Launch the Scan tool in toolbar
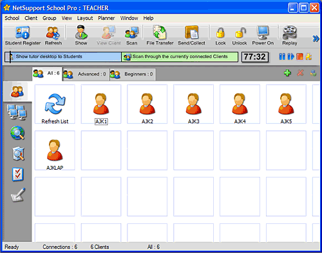 click(131, 35)
